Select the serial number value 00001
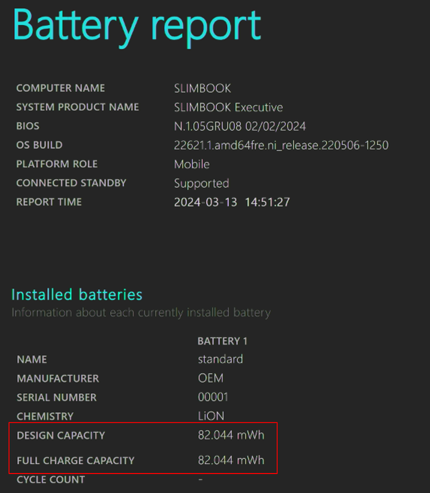430x493 pixels. click(x=213, y=397)
